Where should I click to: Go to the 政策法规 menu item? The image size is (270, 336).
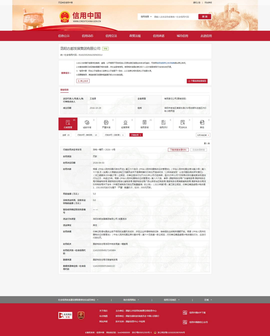click(x=135, y=36)
